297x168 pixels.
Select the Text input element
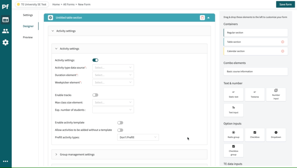234,110
